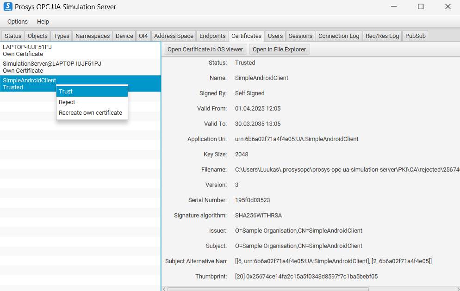Switch to the Status tab
Image resolution: width=460 pixels, height=291 pixels.
(x=13, y=36)
